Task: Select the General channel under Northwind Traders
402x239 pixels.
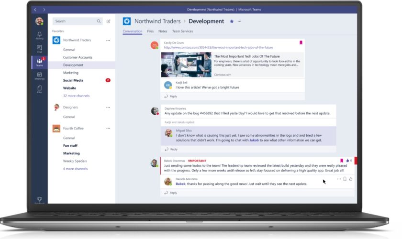Action: coord(69,50)
